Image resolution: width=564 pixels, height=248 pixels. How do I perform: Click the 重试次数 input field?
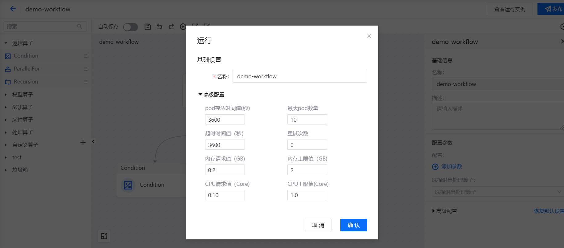[x=307, y=145]
